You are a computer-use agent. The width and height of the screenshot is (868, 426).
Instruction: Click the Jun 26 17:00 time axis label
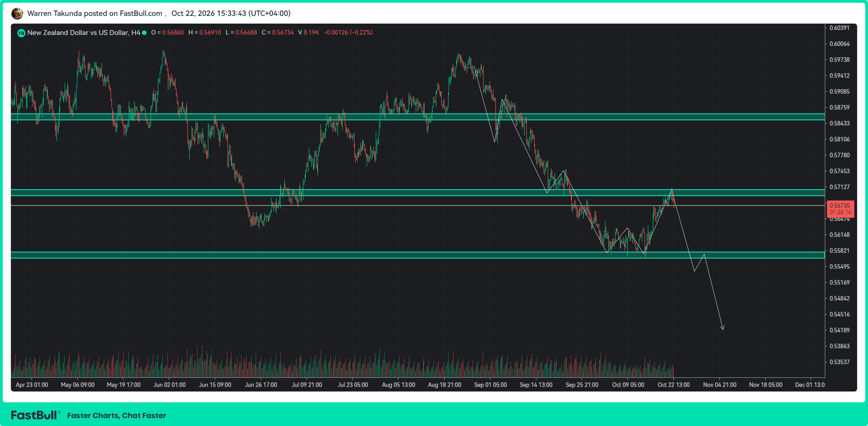tap(261, 385)
